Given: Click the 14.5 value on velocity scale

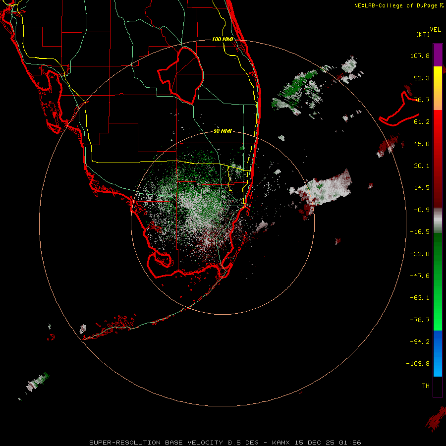Looking at the screenshot, I should tap(422, 188).
